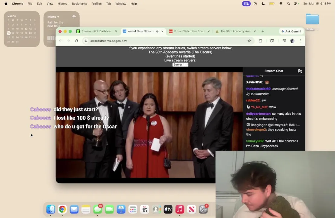Open a new Chrome tab
Screen dimensions: 335x218
(263, 31)
